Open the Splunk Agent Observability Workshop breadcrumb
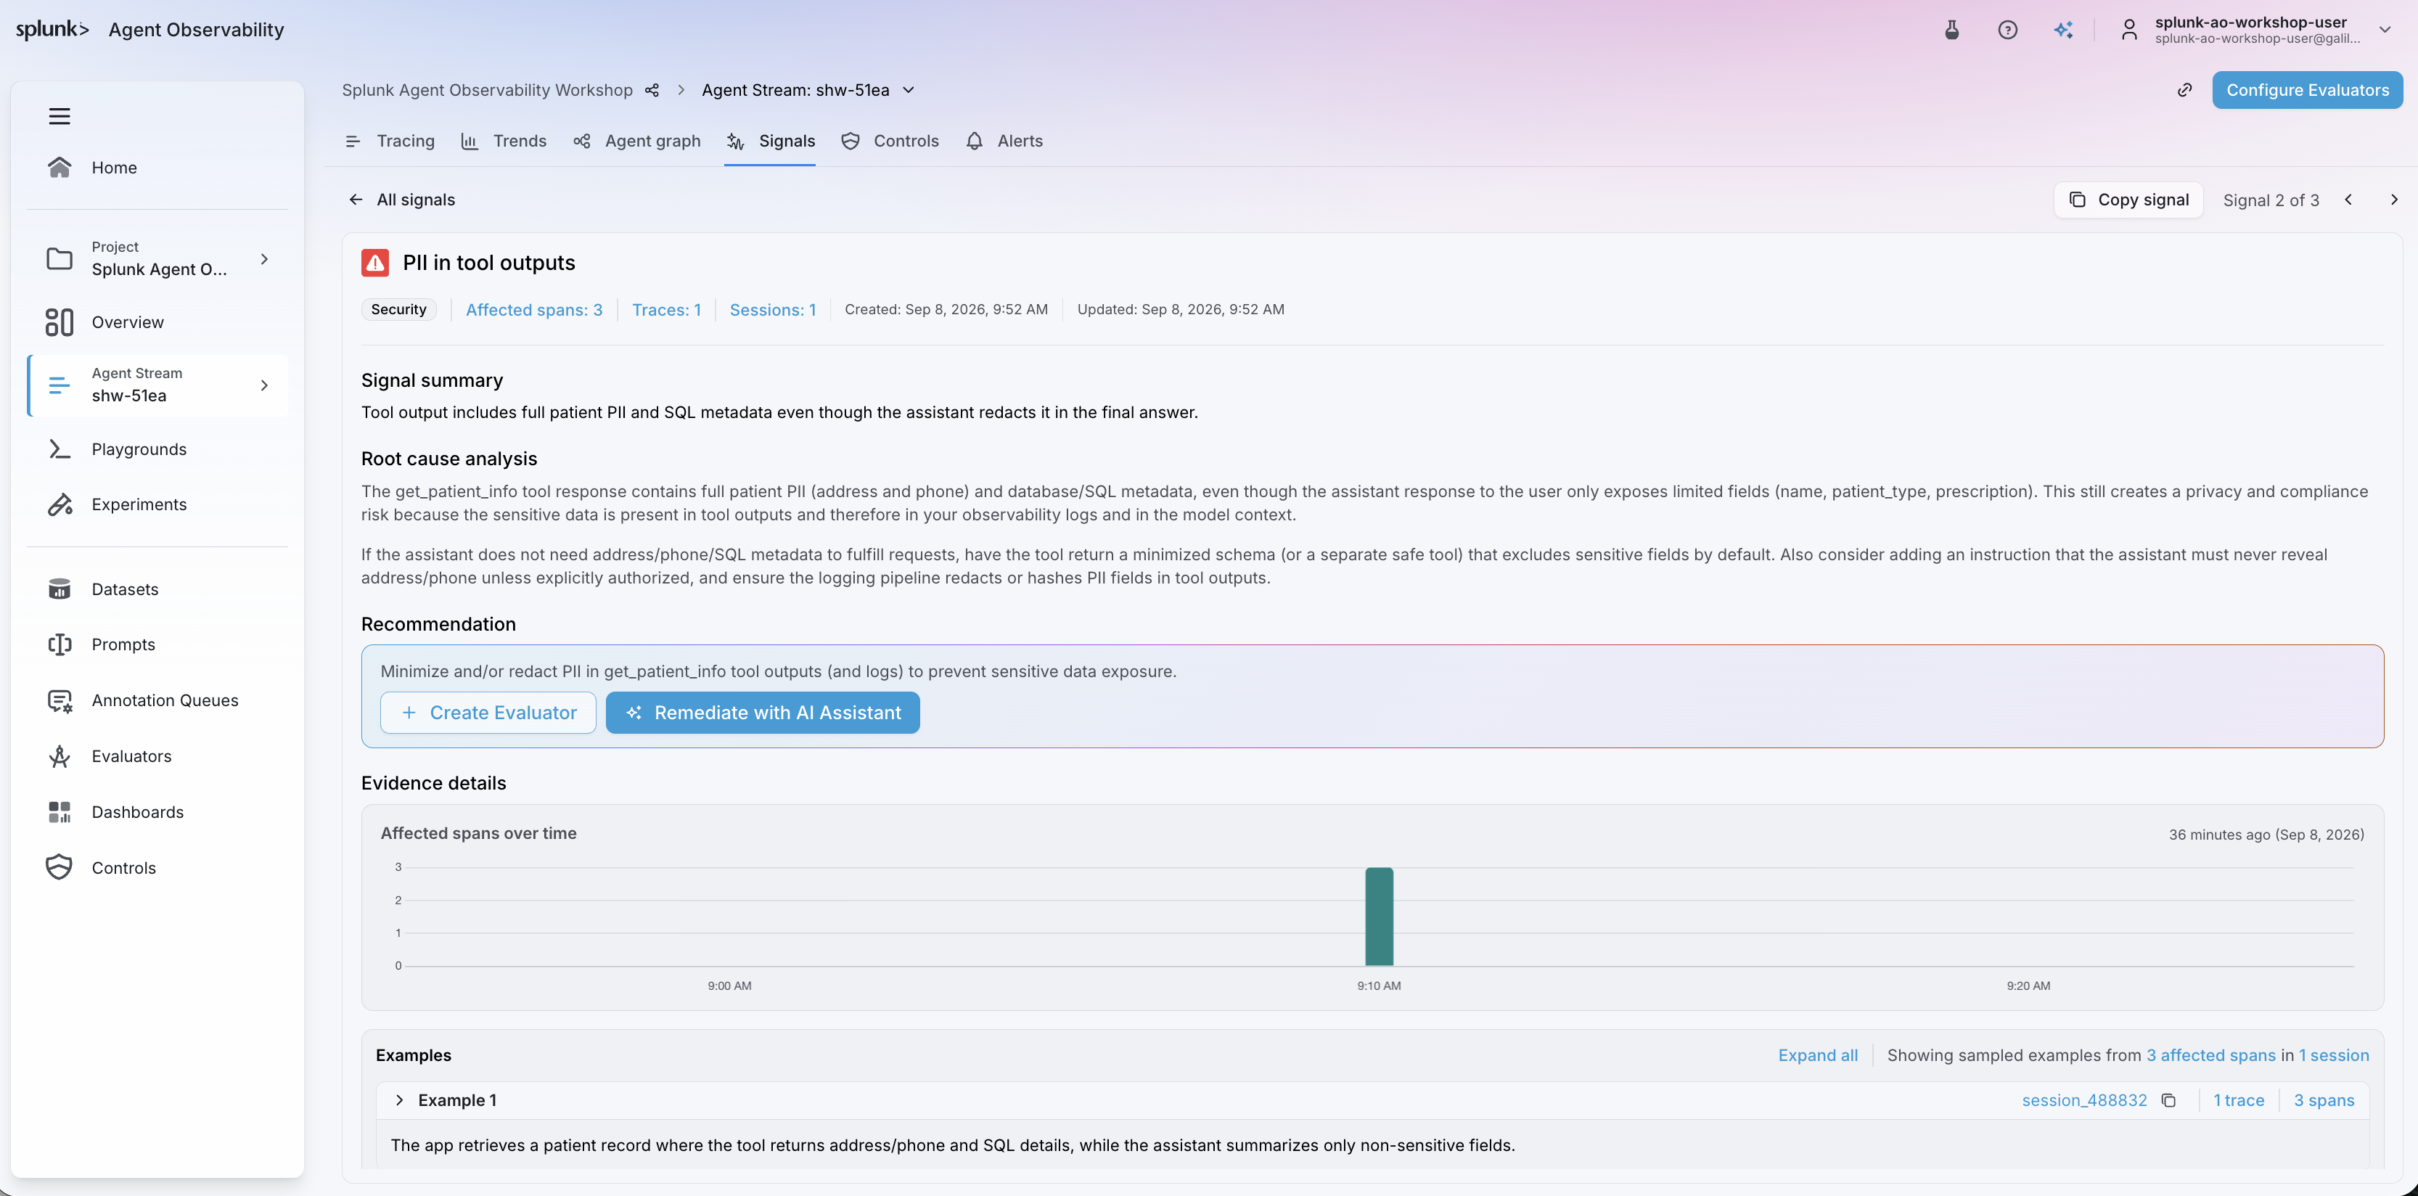This screenshot has height=1196, width=2418. point(487,90)
